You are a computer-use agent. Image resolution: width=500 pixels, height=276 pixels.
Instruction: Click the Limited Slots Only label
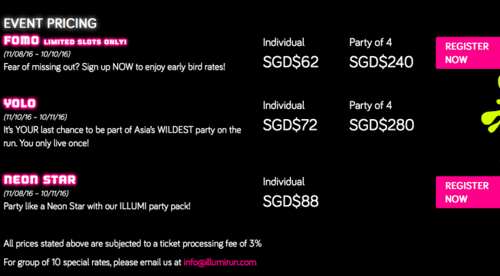[85, 42]
